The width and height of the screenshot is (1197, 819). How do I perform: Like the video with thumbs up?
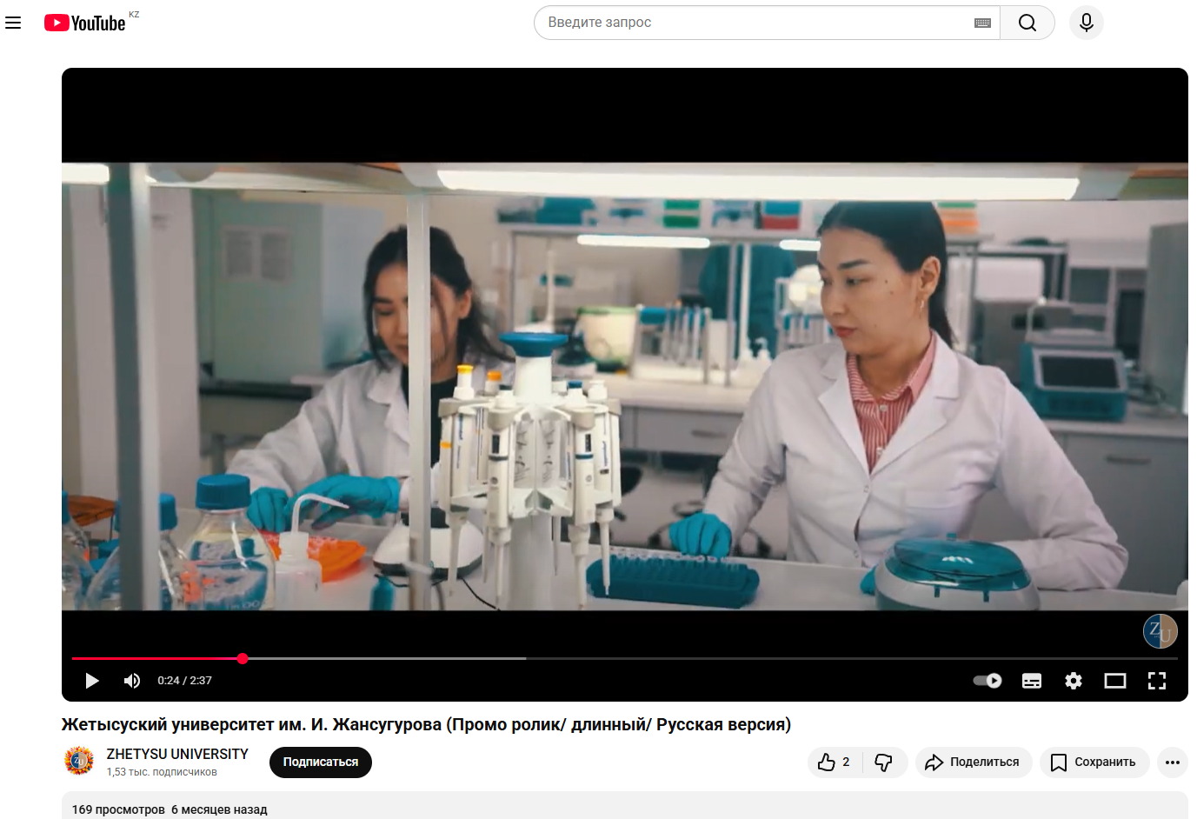click(835, 762)
